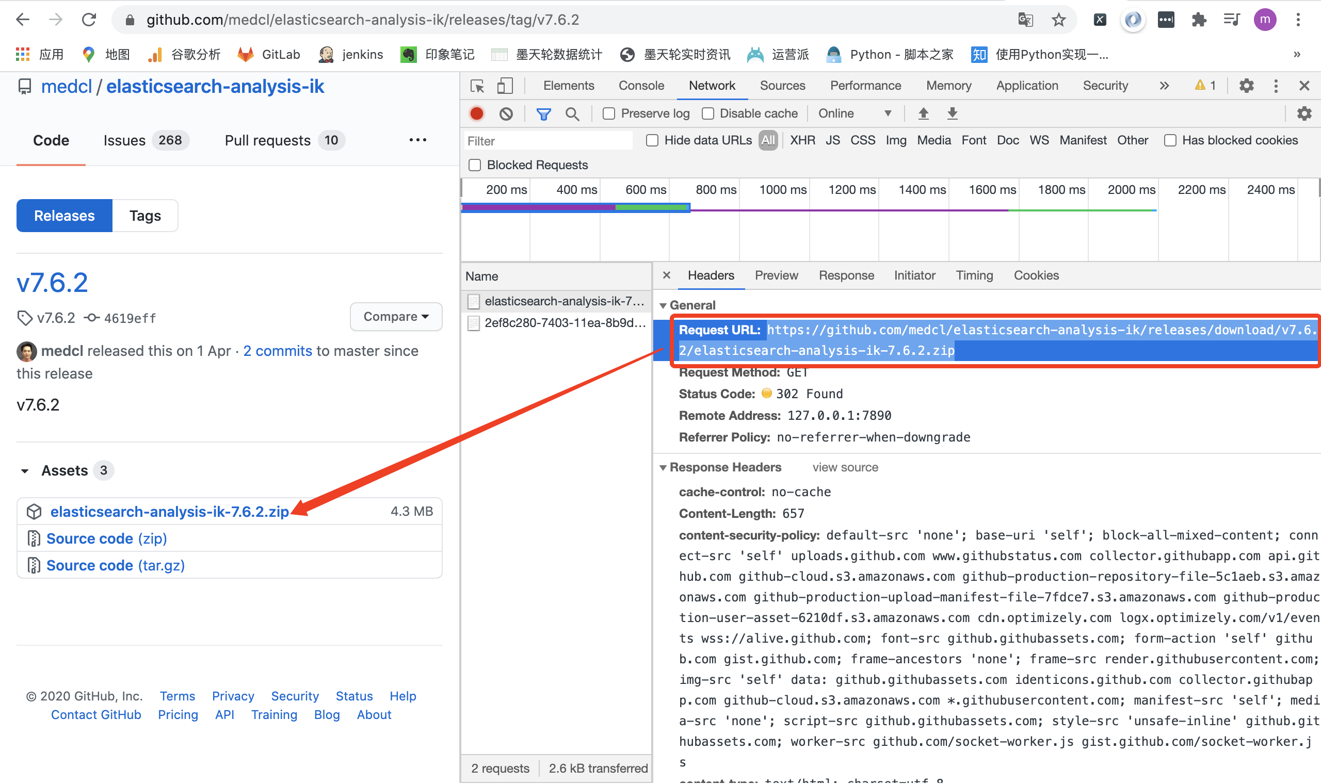This screenshot has width=1321, height=784.
Task: Enable the Preserve log checkbox
Action: point(609,113)
